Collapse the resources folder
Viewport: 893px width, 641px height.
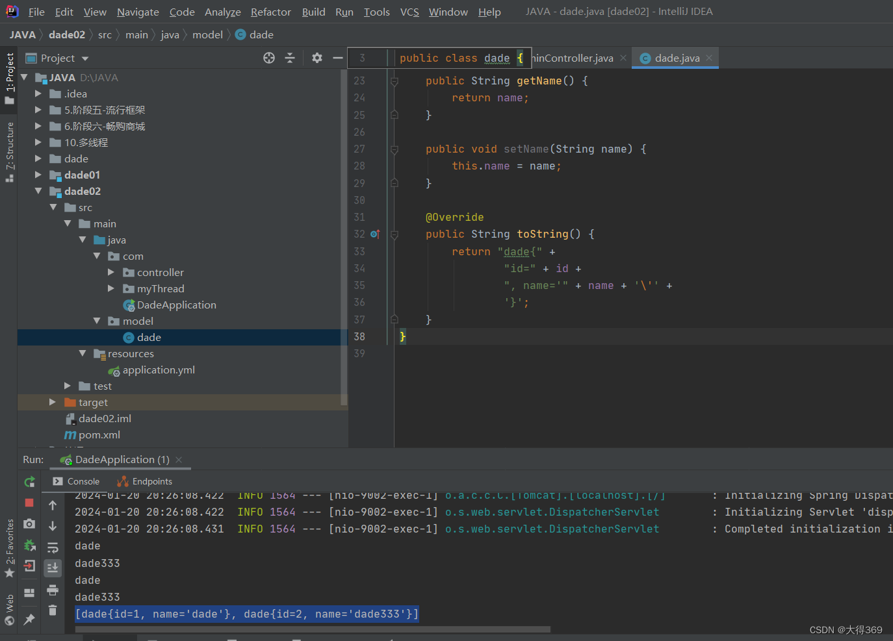pos(83,353)
